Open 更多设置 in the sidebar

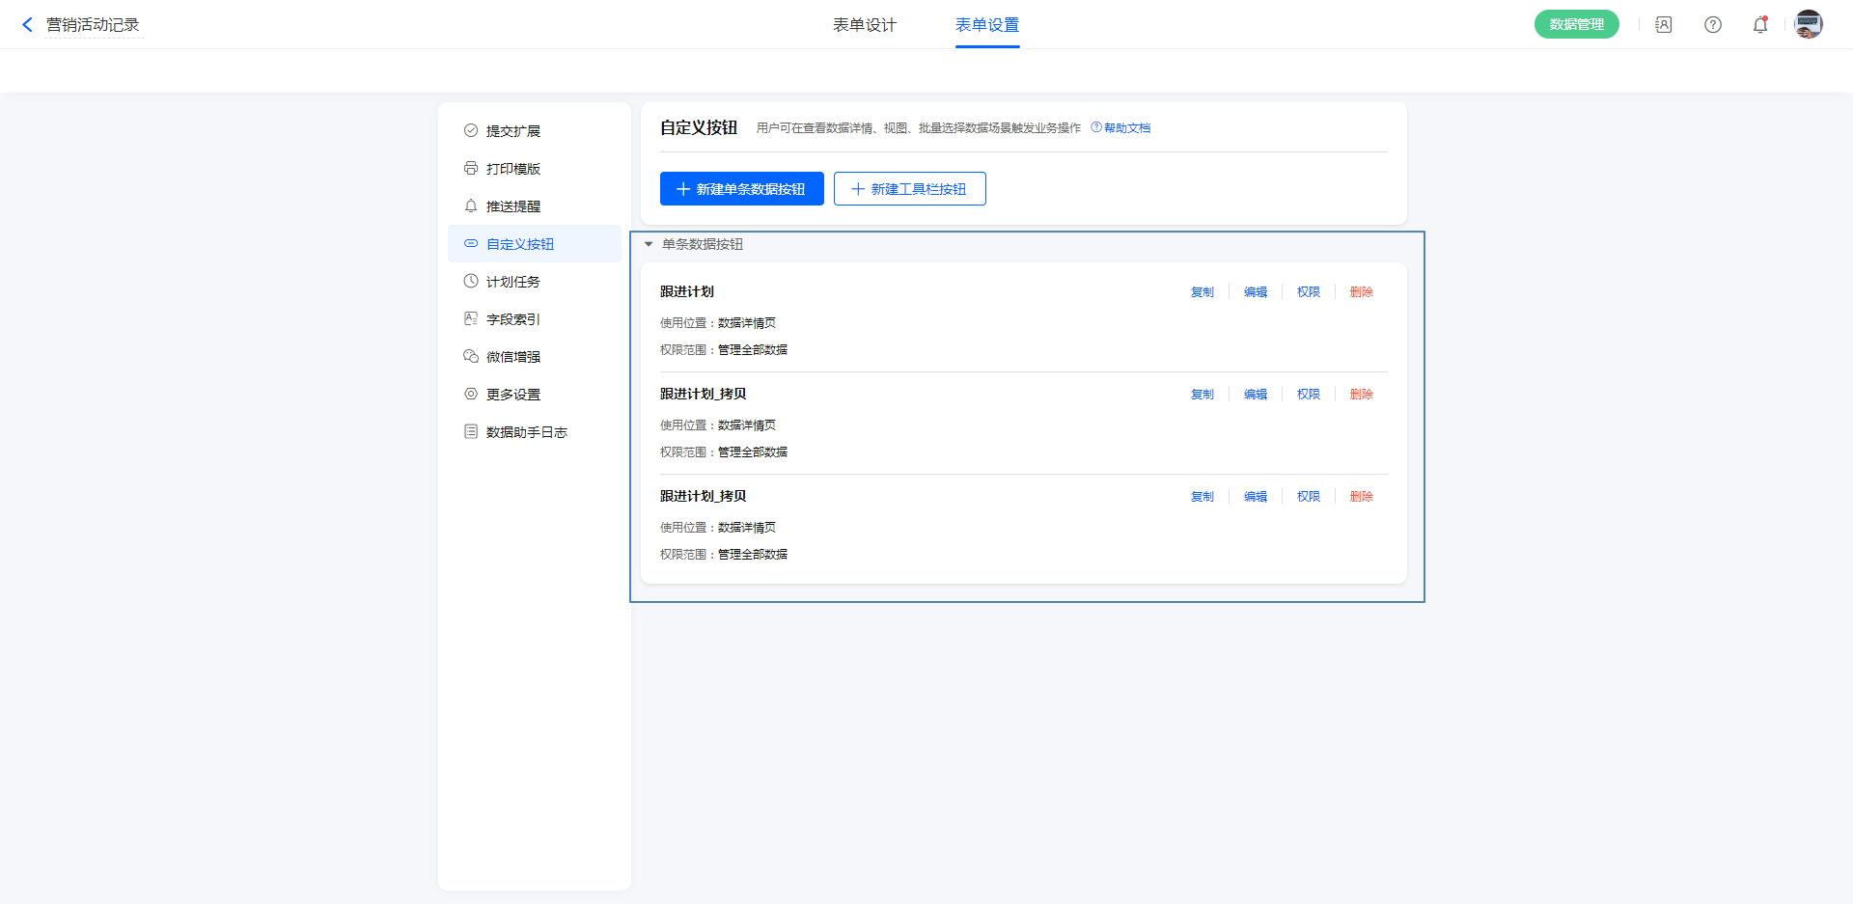point(512,395)
